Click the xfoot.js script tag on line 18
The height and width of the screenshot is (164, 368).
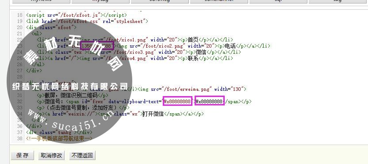tap(77, 15)
